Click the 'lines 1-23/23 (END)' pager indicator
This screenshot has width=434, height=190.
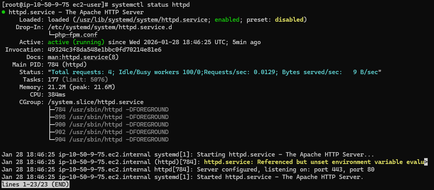coord(36,184)
